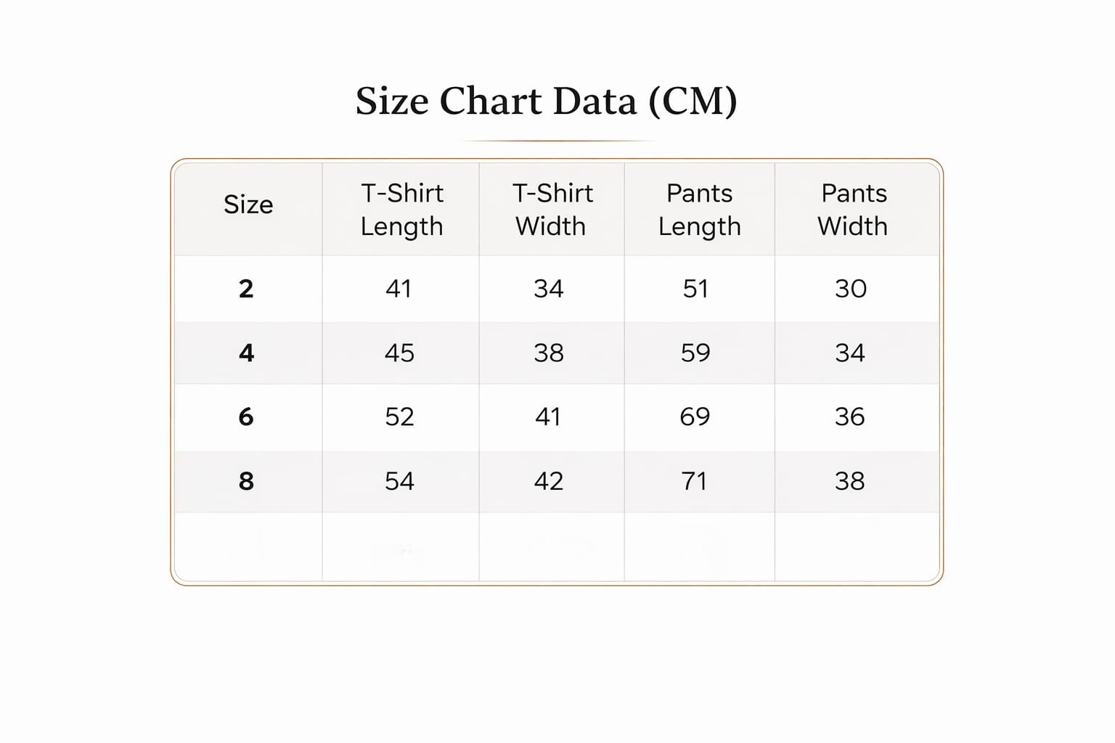Select the Pants Width column header
This screenshot has width=1115, height=743.
pos(853,210)
